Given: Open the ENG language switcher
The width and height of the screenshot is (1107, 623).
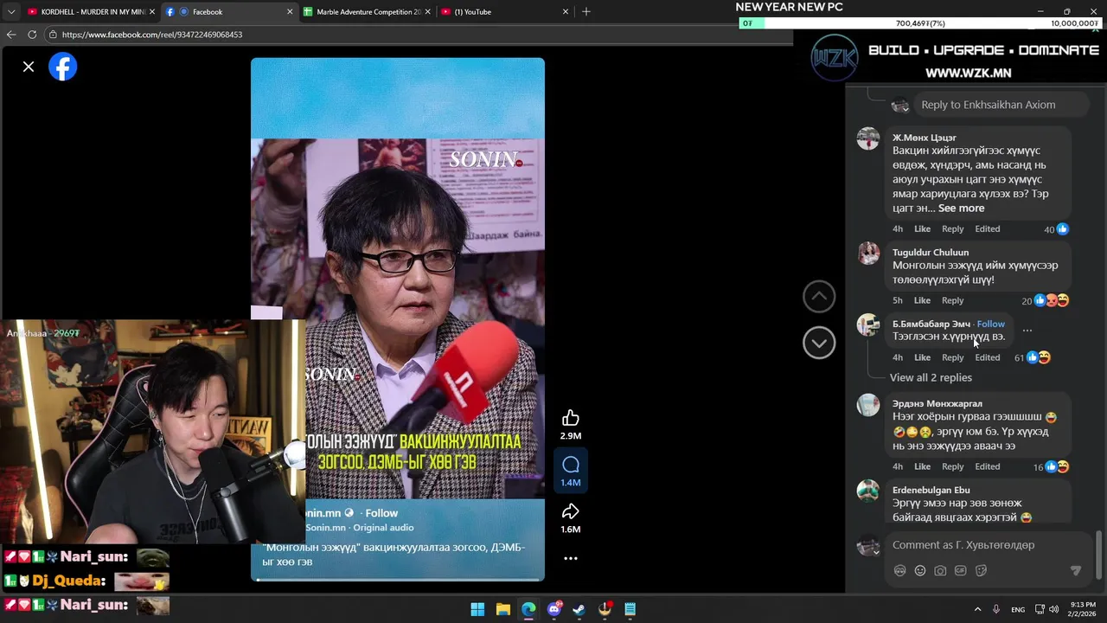Looking at the screenshot, I should tap(1018, 609).
